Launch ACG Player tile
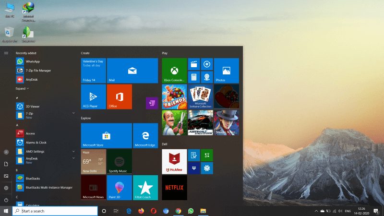384x216 pixels. click(x=94, y=97)
